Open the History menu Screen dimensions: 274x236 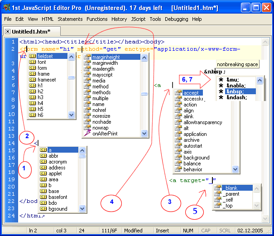click(119, 19)
